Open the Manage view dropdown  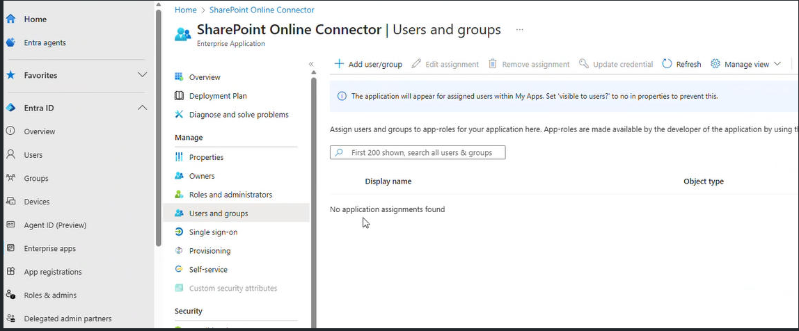746,64
